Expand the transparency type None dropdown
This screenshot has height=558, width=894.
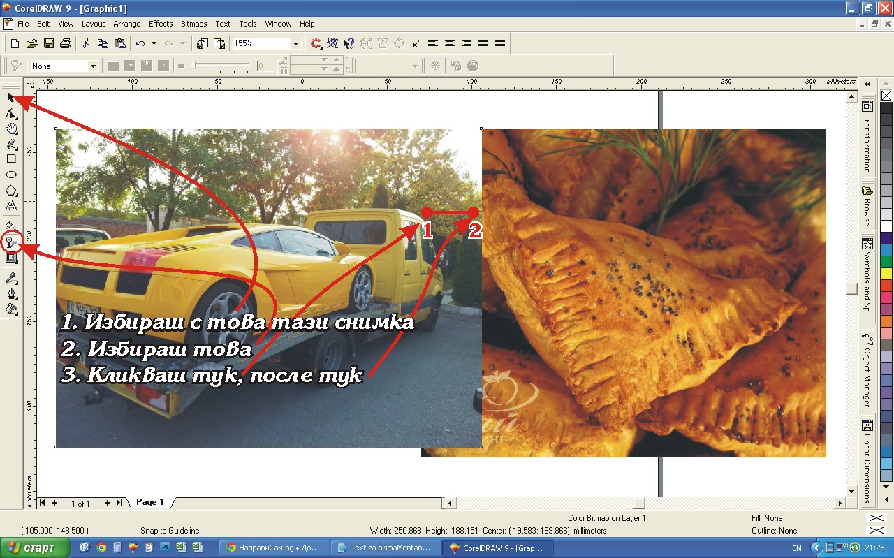pyautogui.click(x=92, y=66)
